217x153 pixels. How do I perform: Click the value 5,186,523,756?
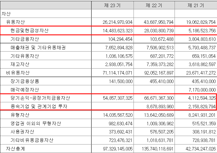(x=202, y=31)
